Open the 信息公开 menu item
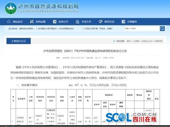The image size is (170, 127). (x=63, y=22)
